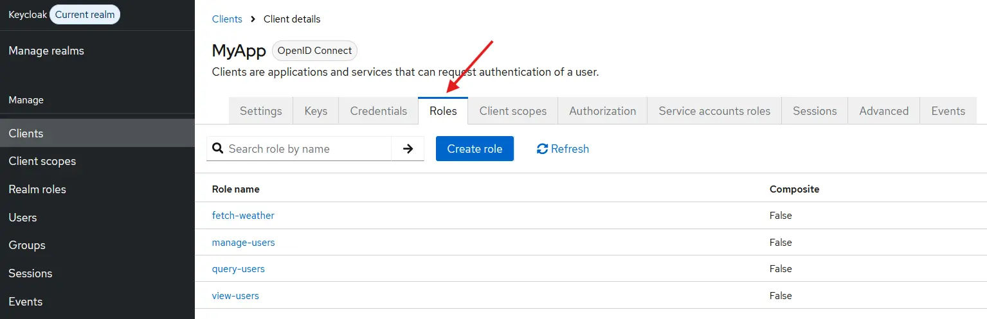Open the fetch-weather role link
The width and height of the screenshot is (987, 319).
[x=243, y=216]
